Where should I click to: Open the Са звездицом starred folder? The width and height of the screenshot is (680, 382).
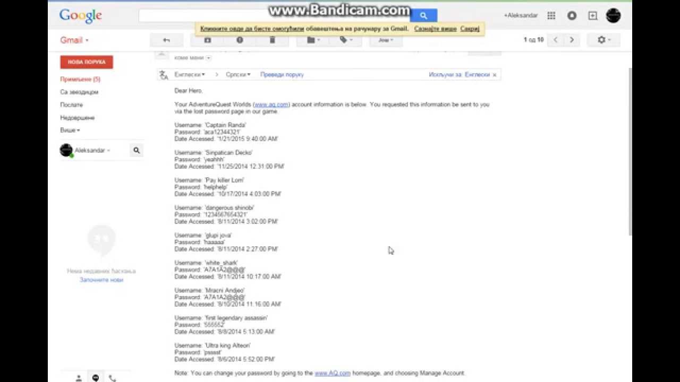click(x=79, y=92)
